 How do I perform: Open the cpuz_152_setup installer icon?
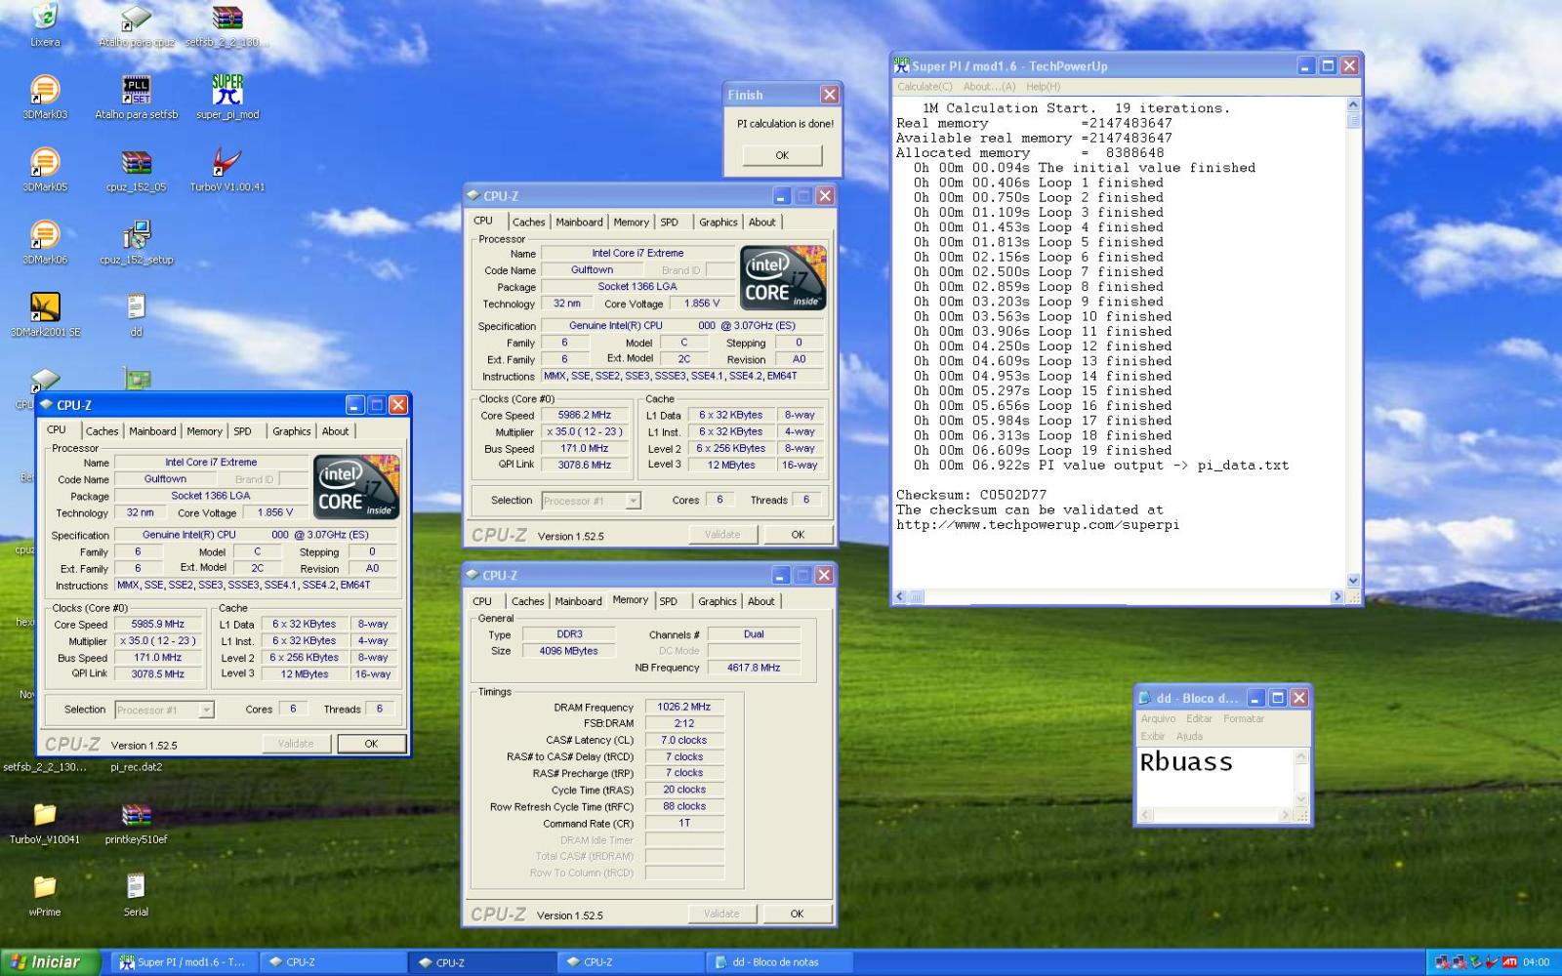click(x=137, y=235)
